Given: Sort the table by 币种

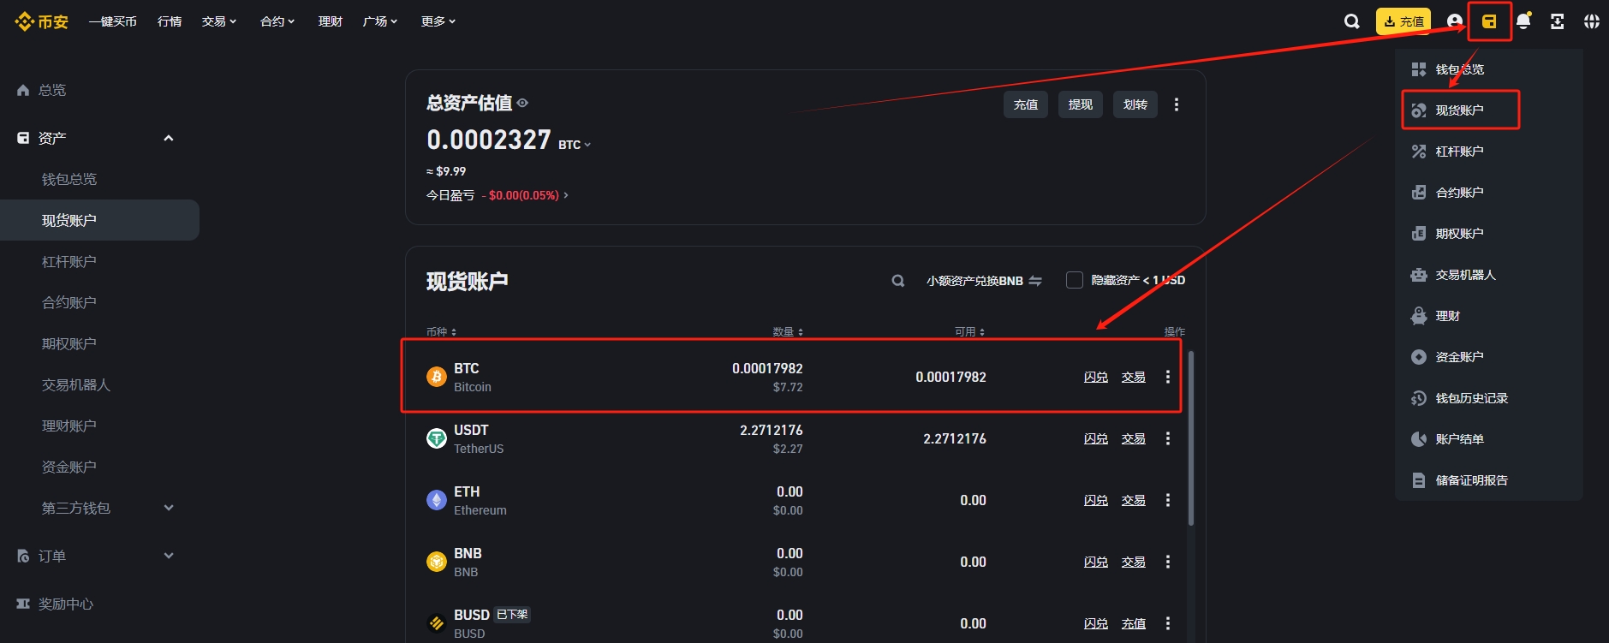Looking at the screenshot, I should point(442,332).
